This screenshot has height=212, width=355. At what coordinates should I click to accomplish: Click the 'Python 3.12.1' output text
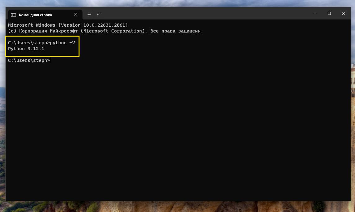pos(26,49)
